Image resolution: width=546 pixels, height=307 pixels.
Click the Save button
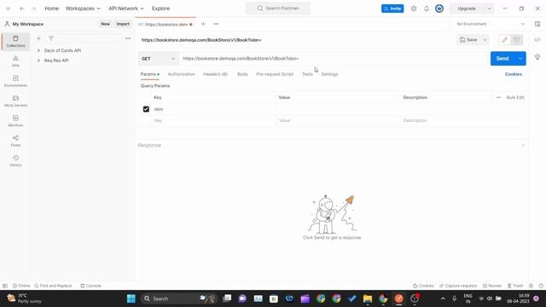[468, 40]
